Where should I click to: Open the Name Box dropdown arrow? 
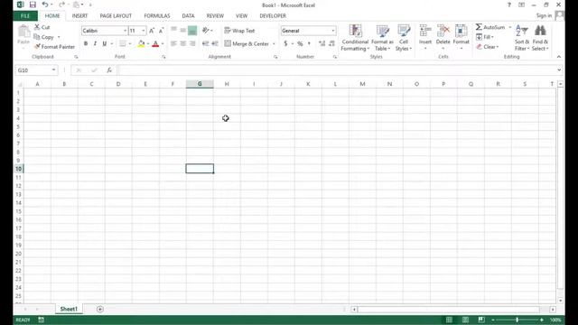53,70
